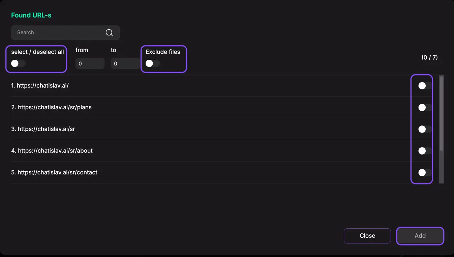This screenshot has width=454, height=257.
Task: Enable the Exclude files toggle
Action: pos(153,63)
